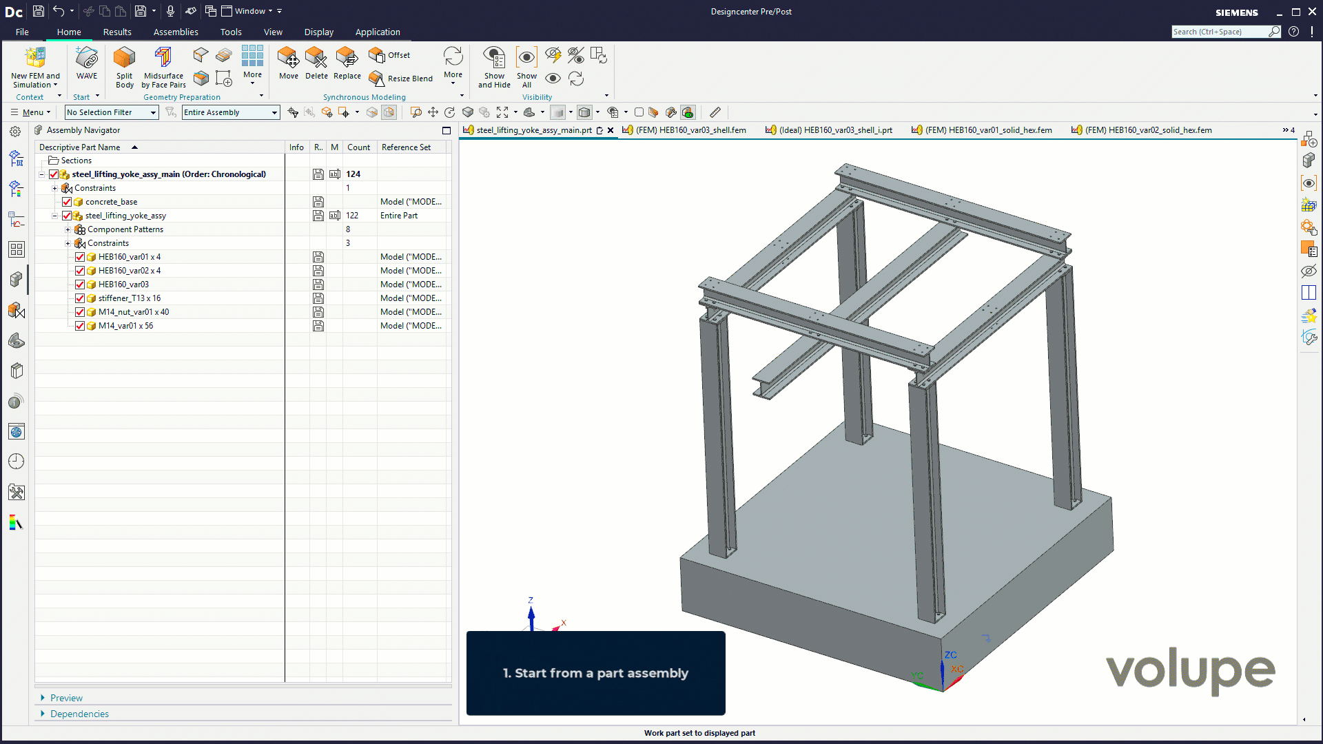The image size is (1323, 744).
Task: Toggle the stiffener_T13 x 16 checkbox
Action: click(x=80, y=298)
